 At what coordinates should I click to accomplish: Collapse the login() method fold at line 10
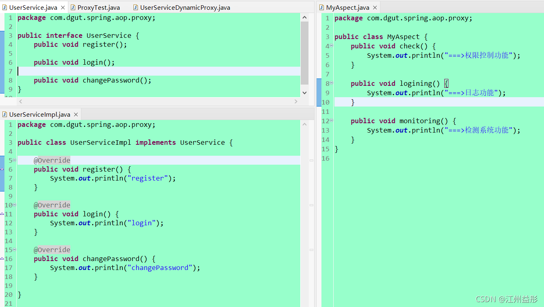point(15,205)
